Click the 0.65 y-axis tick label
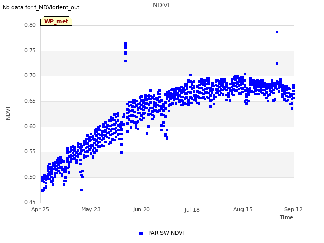Viewport: 324px width, 243px height. [30, 101]
